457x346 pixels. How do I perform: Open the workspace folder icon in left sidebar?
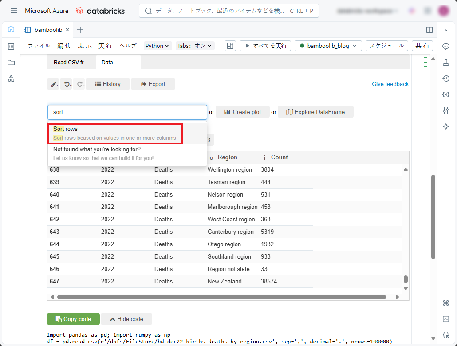click(11, 63)
